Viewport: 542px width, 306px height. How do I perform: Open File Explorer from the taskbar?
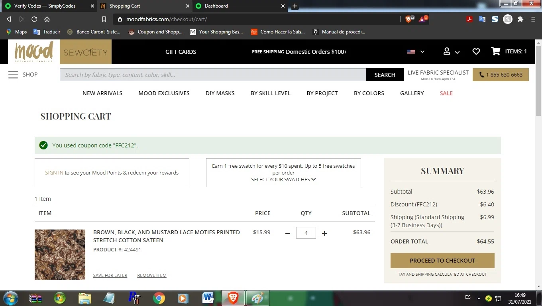(x=85, y=298)
